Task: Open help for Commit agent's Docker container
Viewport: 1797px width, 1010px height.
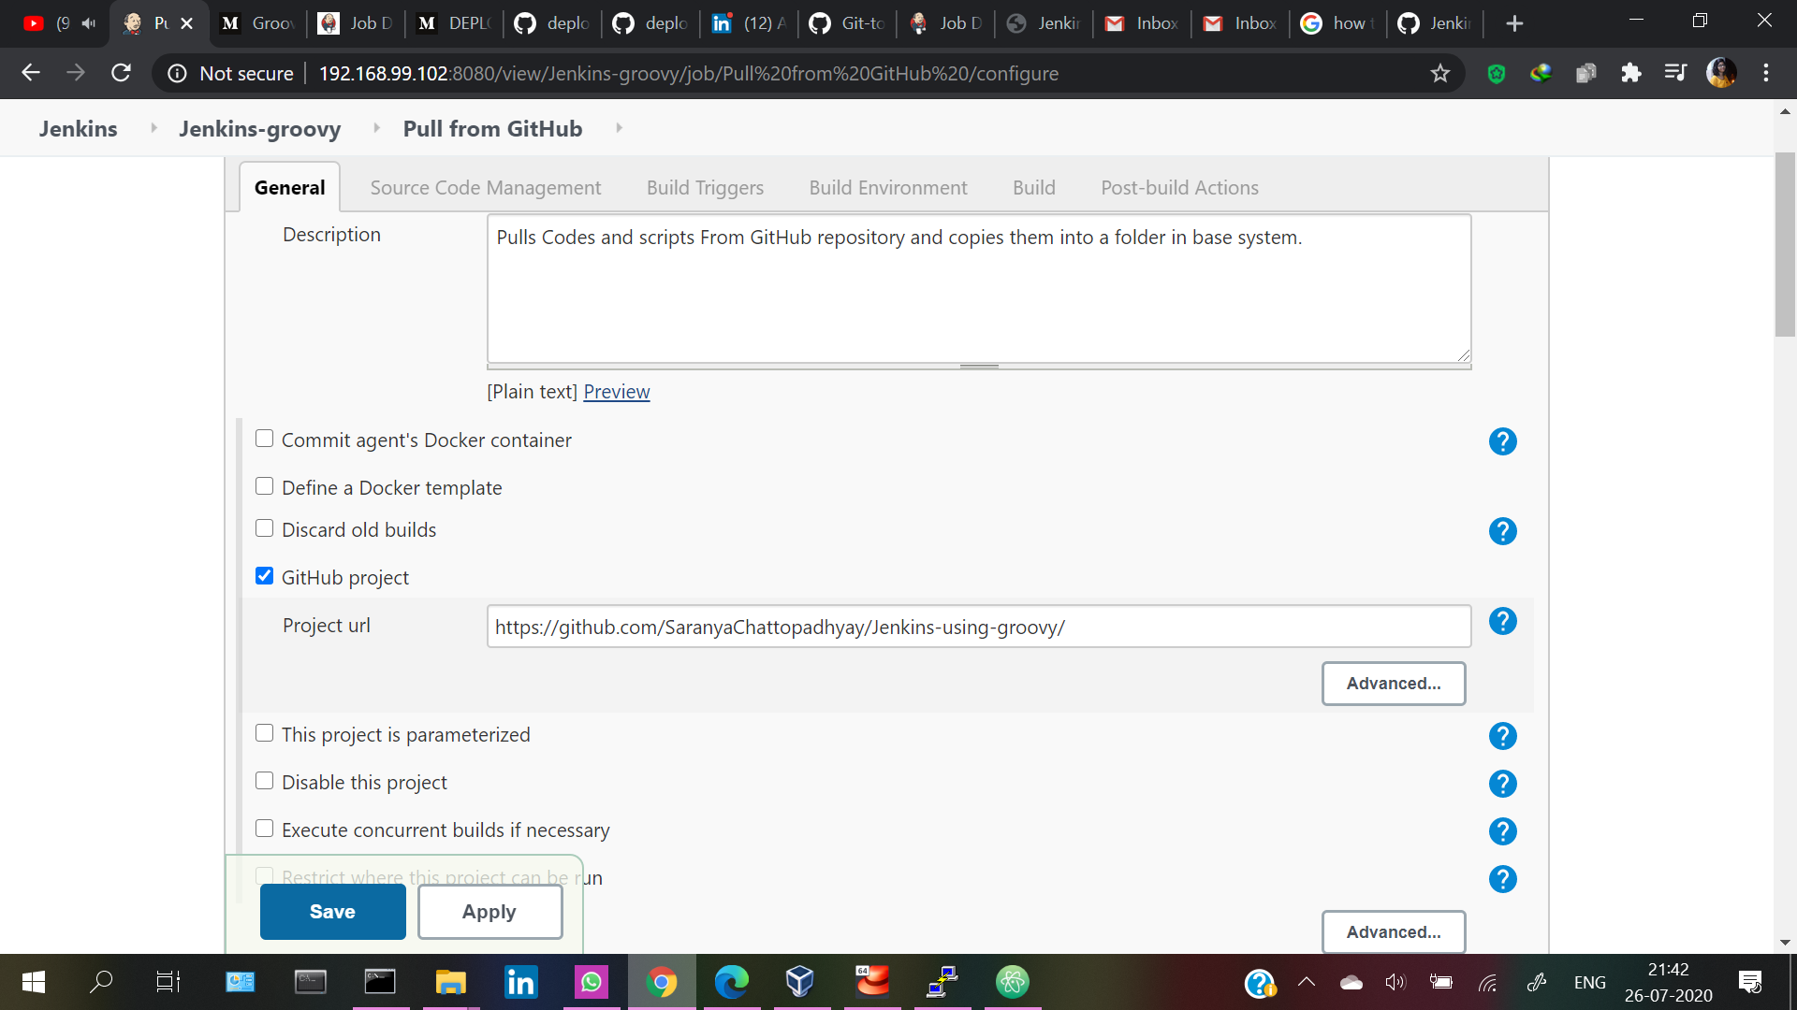Action: (x=1502, y=441)
